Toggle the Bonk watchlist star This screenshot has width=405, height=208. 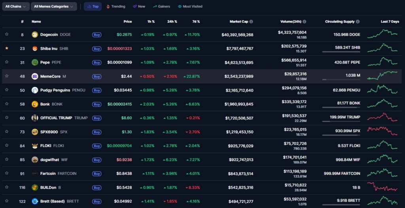coord(7,104)
